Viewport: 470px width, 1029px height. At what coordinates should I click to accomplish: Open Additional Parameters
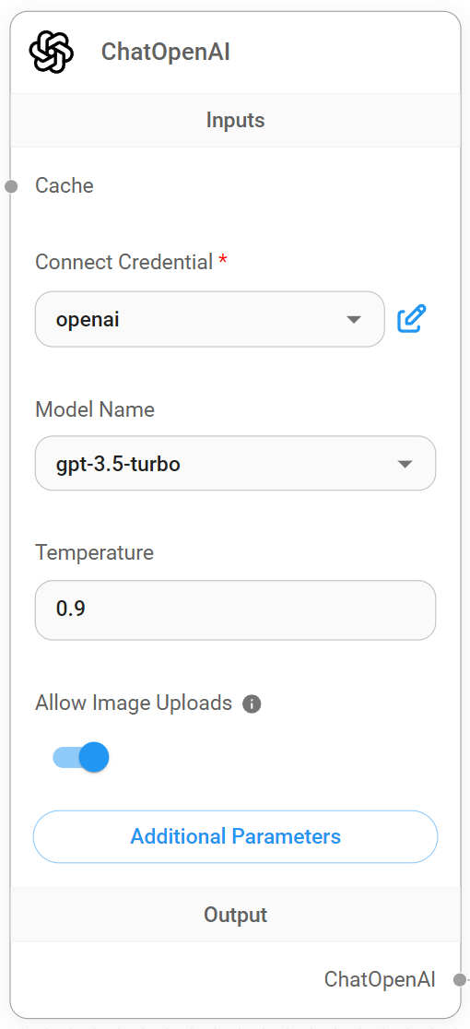[235, 836]
